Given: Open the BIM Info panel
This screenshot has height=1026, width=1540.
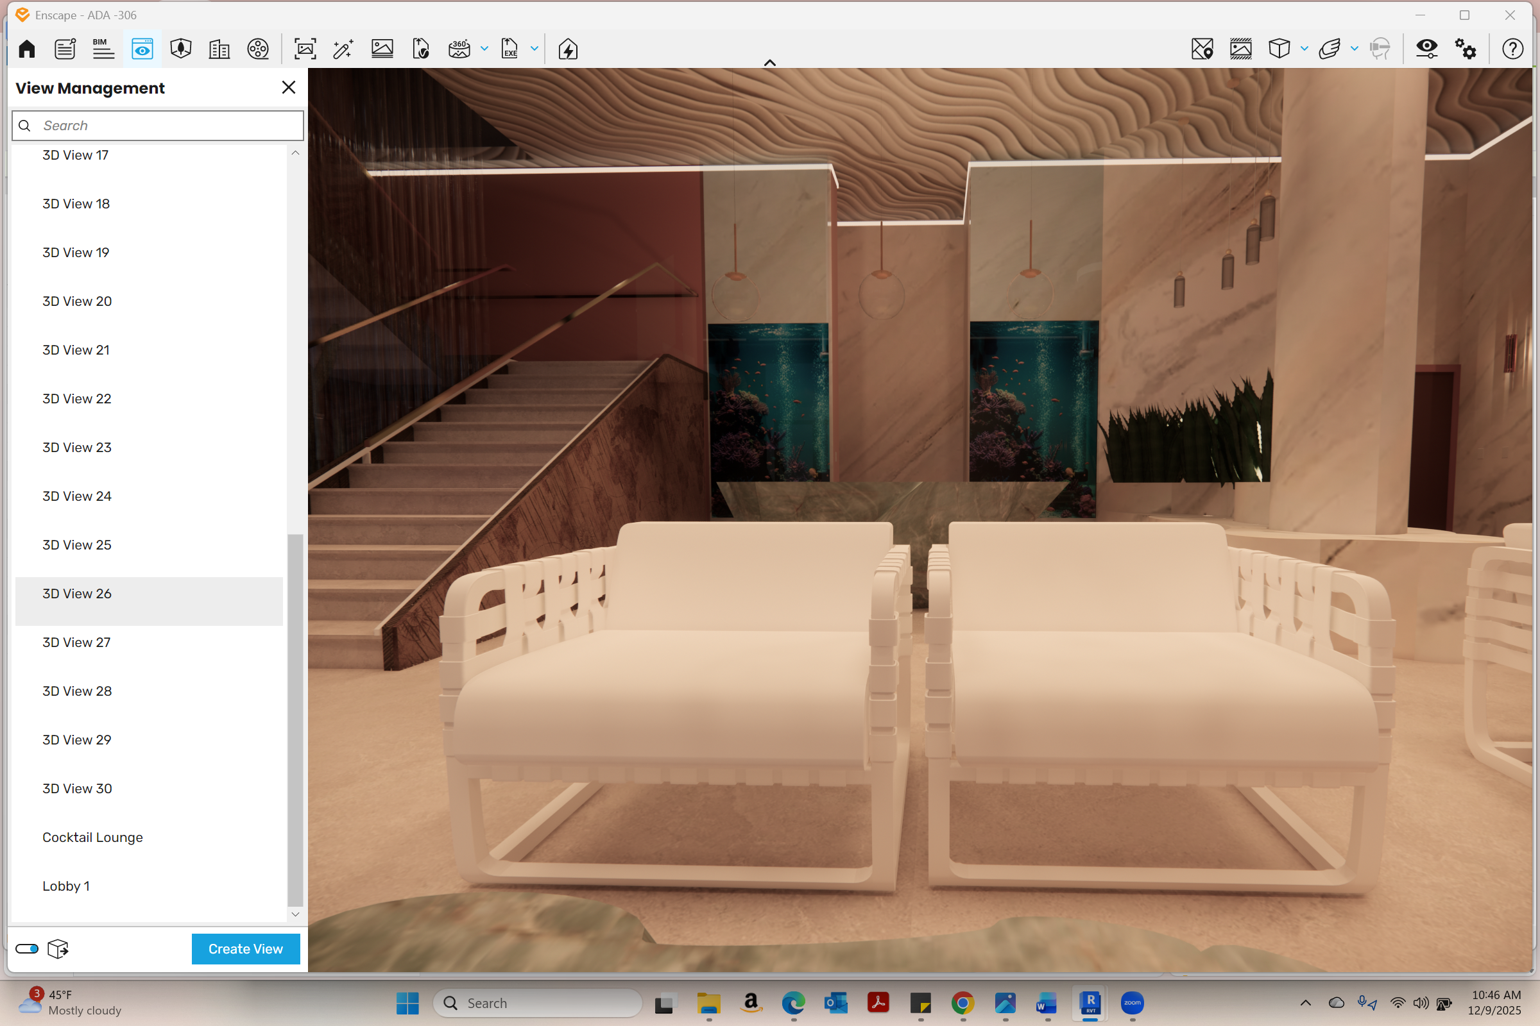Looking at the screenshot, I should coord(103,49).
